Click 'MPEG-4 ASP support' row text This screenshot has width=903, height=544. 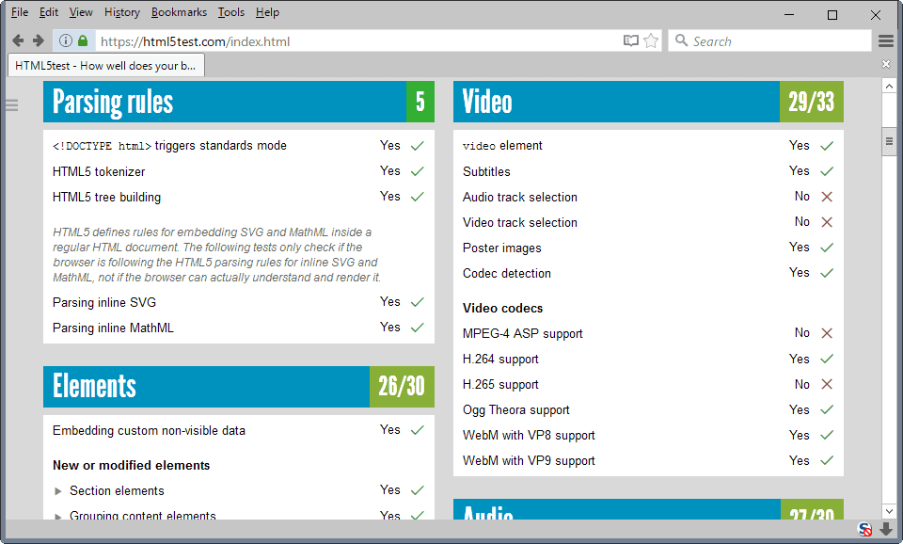click(x=523, y=334)
